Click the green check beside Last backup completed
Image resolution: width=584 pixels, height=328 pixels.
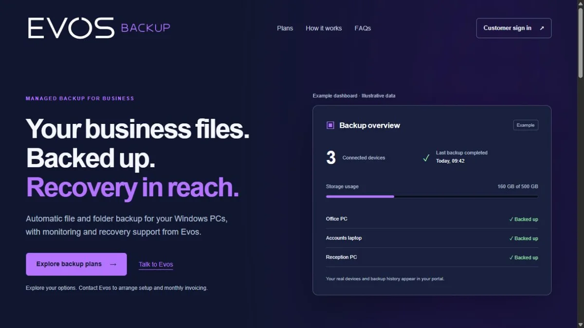426,158
